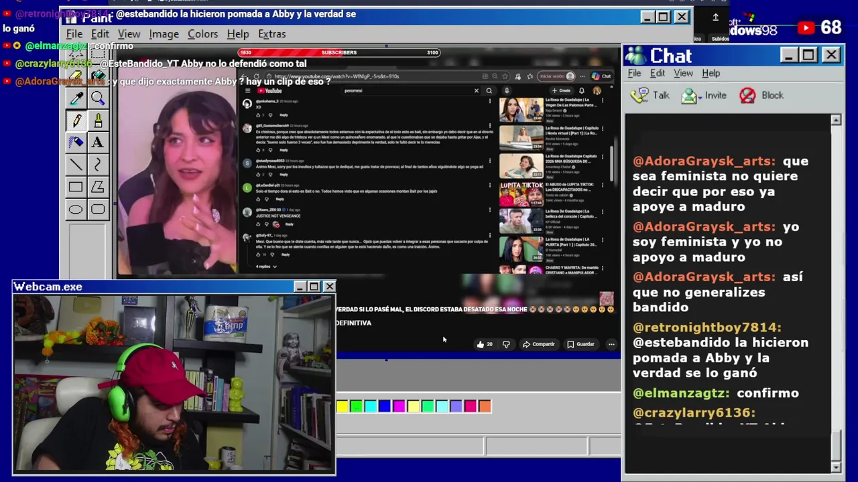Click the YouTube icon beside the 68 counter
Screen dimensions: 858x482
point(806,28)
